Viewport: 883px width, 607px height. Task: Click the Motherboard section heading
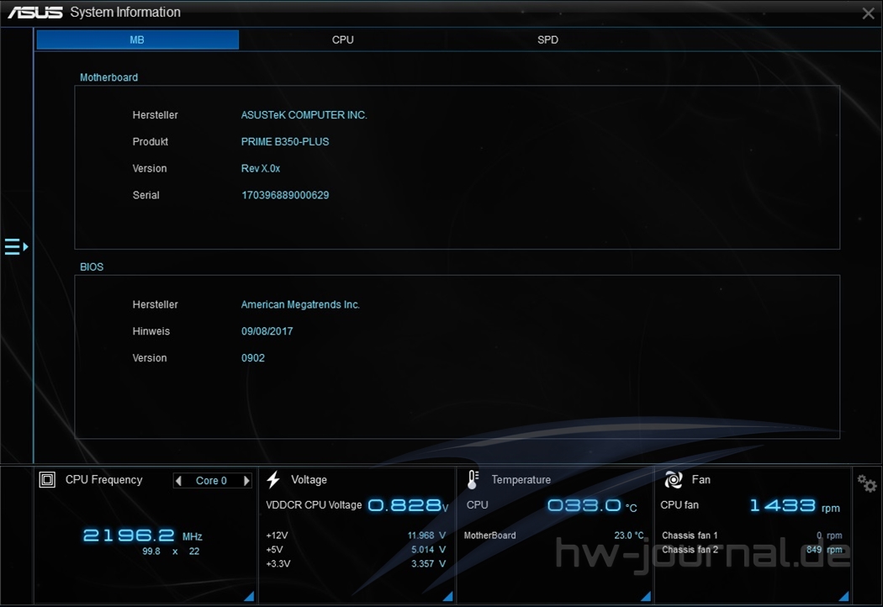[x=108, y=77]
